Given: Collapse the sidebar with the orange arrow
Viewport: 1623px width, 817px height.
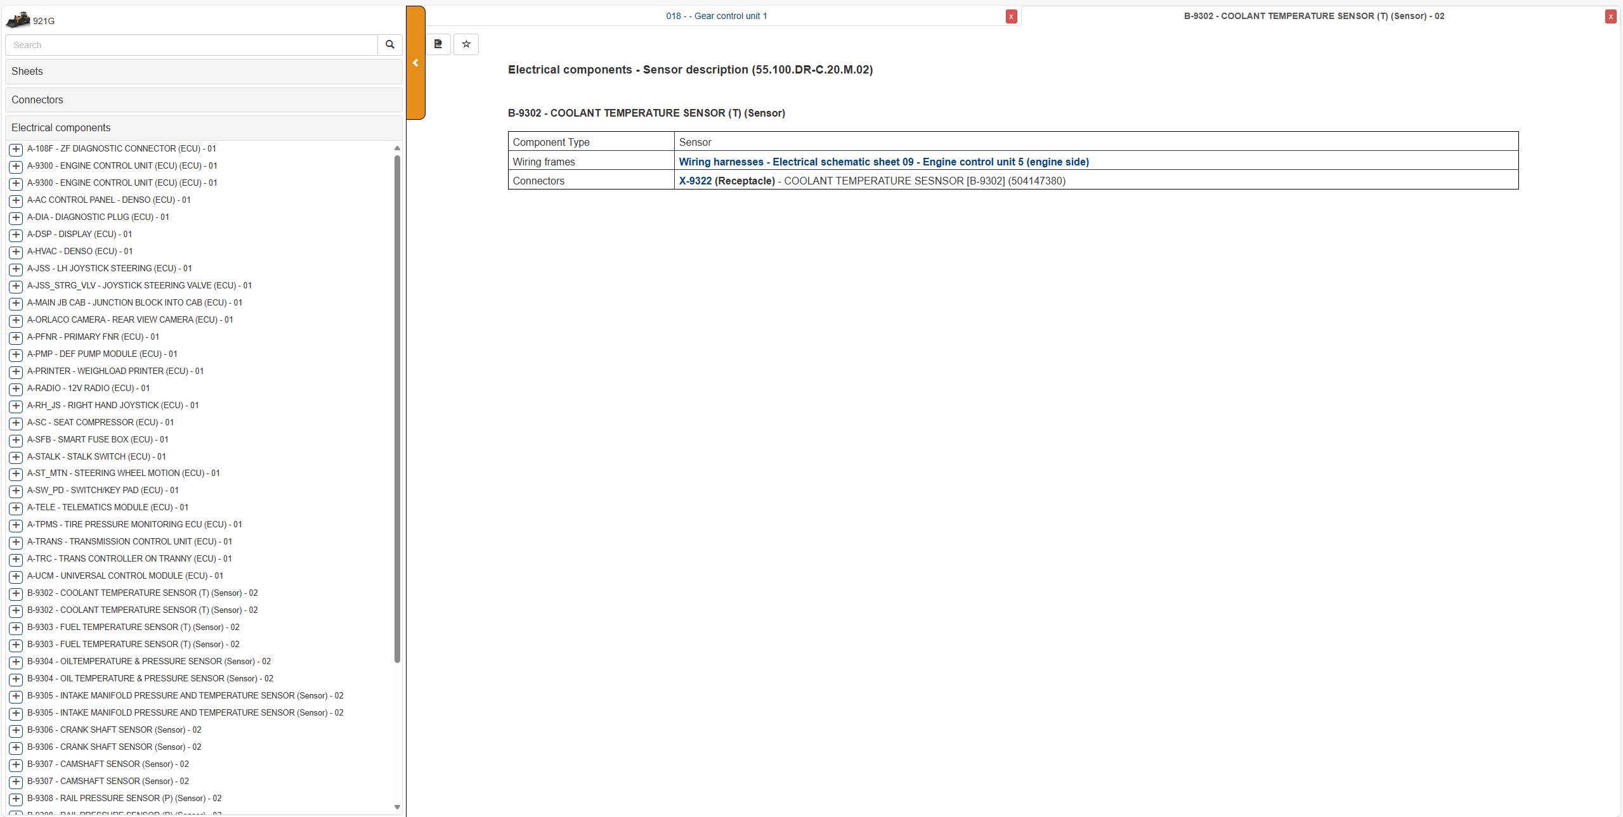Looking at the screenshot, I should coord(415,63).
